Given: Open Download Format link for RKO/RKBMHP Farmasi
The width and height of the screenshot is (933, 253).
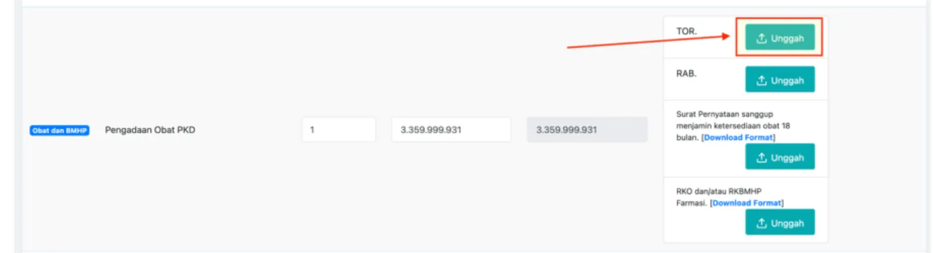Looking at the screenshot, I should point(747,203).
